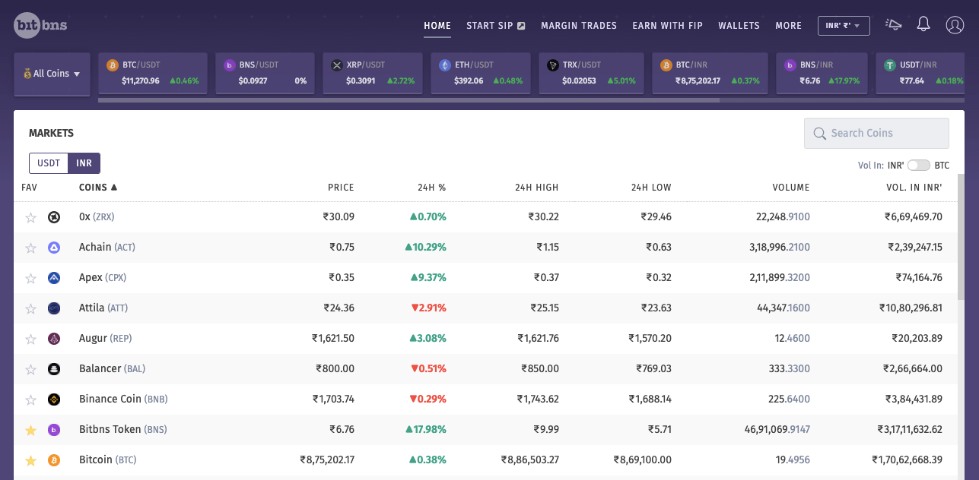The height and width of the screenshot is (480, 979).
Task: Focus the Search Coins field
Action: point(876,134)
